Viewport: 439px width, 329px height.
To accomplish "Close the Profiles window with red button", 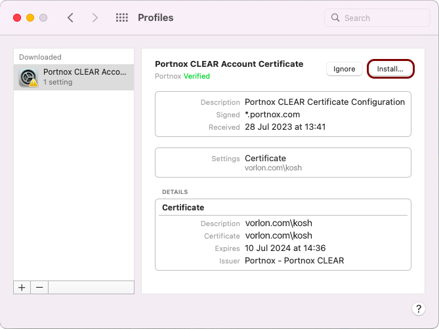I will [x=17, y=18].
